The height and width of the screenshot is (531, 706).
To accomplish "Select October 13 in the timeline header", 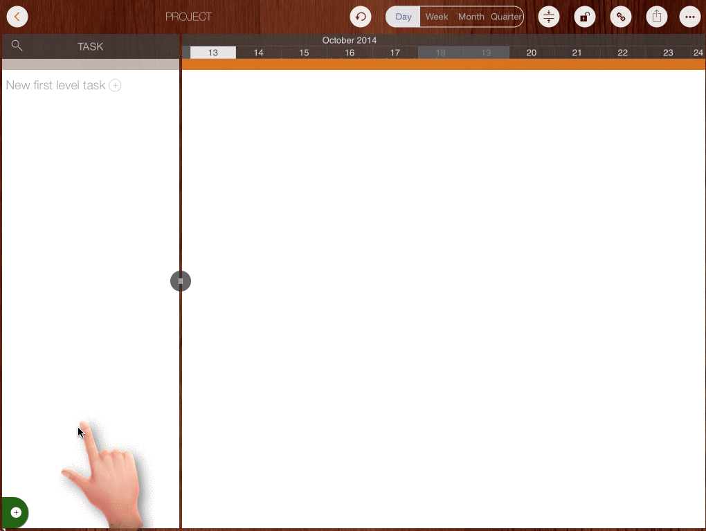I will click(x=213, y=53).
